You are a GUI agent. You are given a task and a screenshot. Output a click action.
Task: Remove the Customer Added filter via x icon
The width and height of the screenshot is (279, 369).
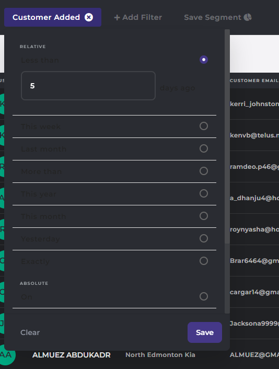pos(89,17)
